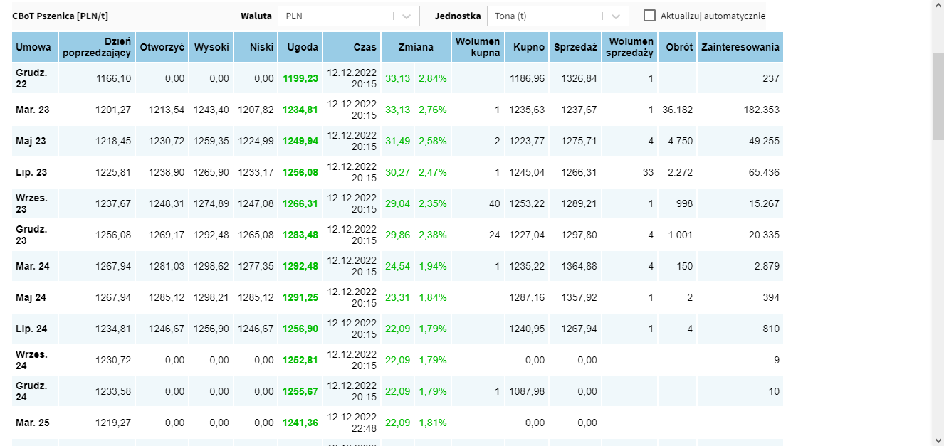944x446 pixels.
Task: Click the Dzień poprzedzający column header
Action: pos(97,48)
